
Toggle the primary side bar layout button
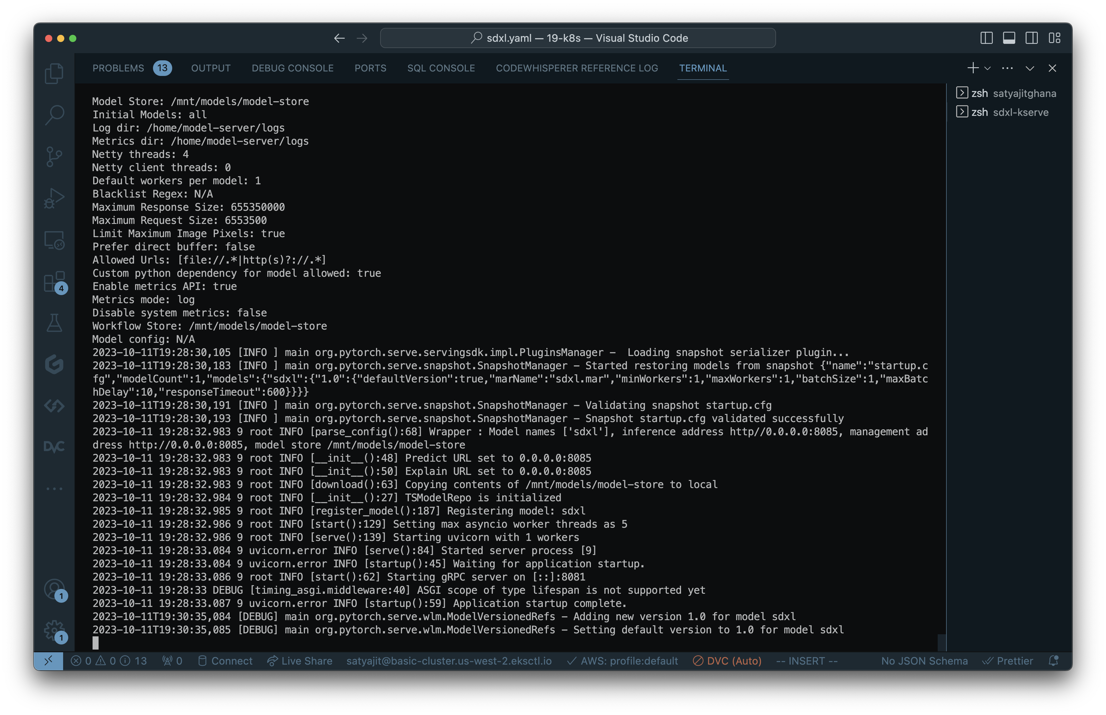coord(986,38)
